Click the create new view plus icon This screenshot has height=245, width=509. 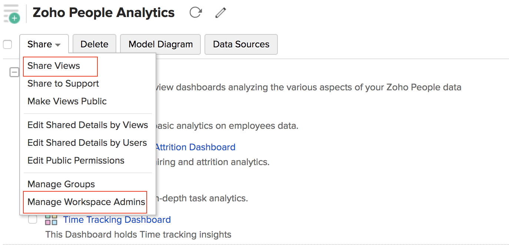click(11, 13)
